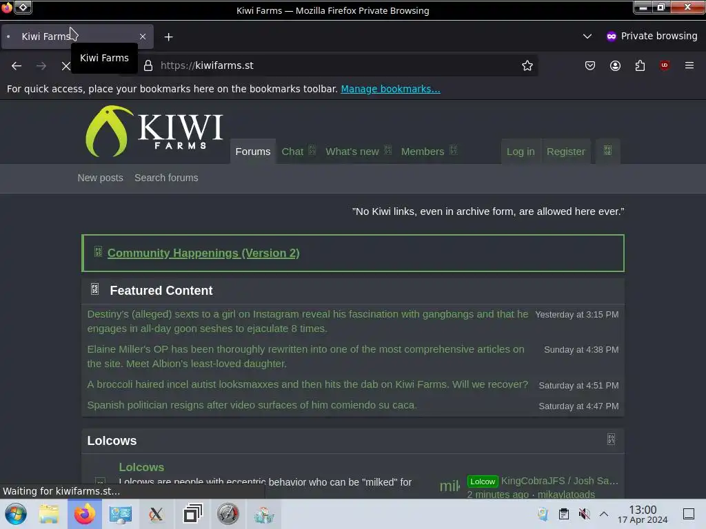Viewport: 706px width, 529px height.
Task: Open the Chat nav item
Action: 292,152
